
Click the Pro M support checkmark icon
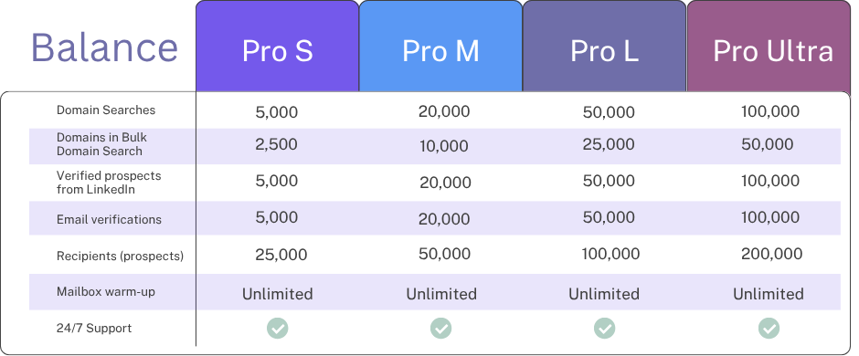tap(441, 328)
